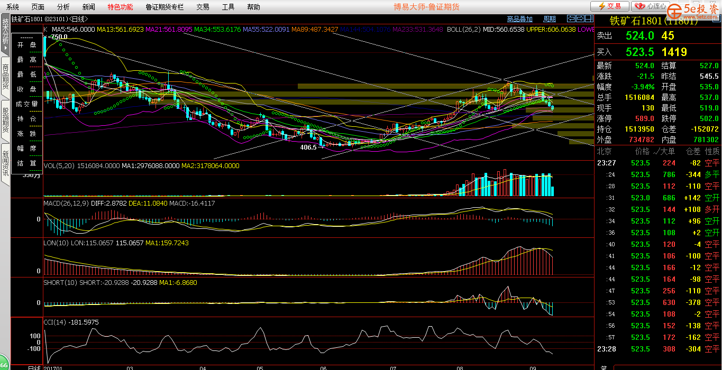Open the 交易 menu in menu bar
The height and width of the screenshot is (370, 722).
click(203, 7)
